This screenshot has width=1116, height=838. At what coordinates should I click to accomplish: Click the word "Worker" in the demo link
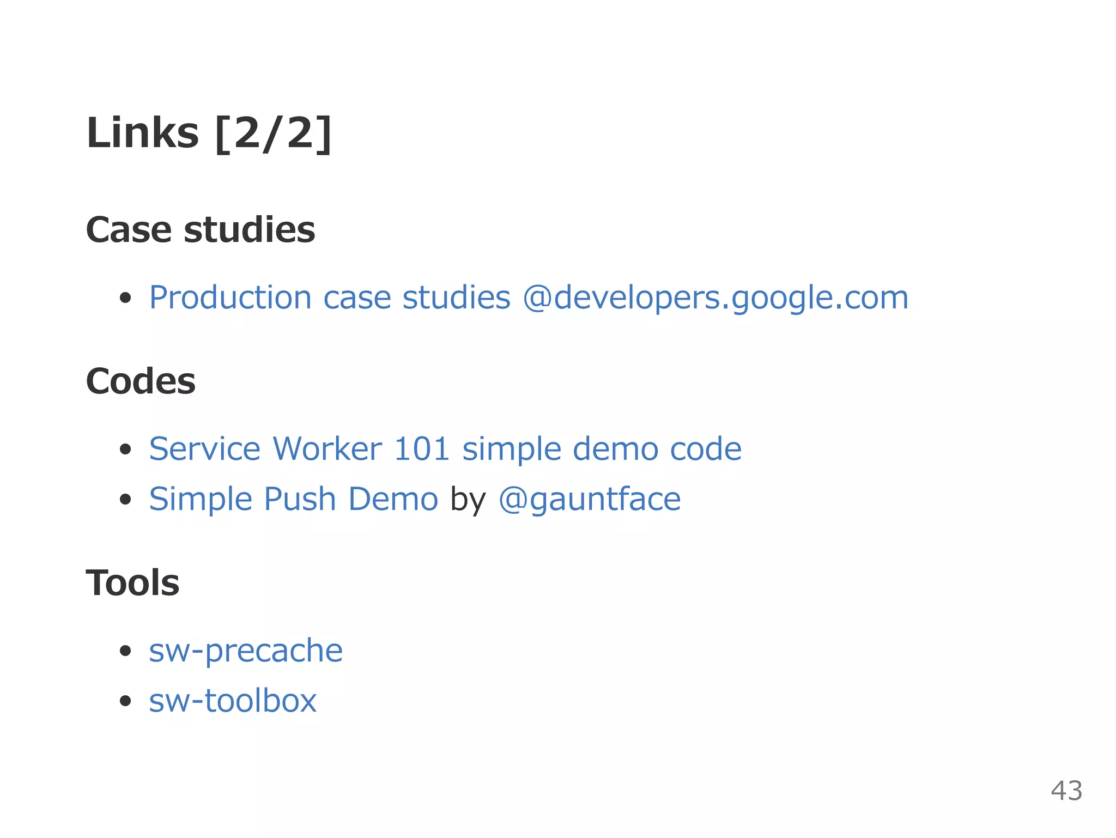pos(327,450)
